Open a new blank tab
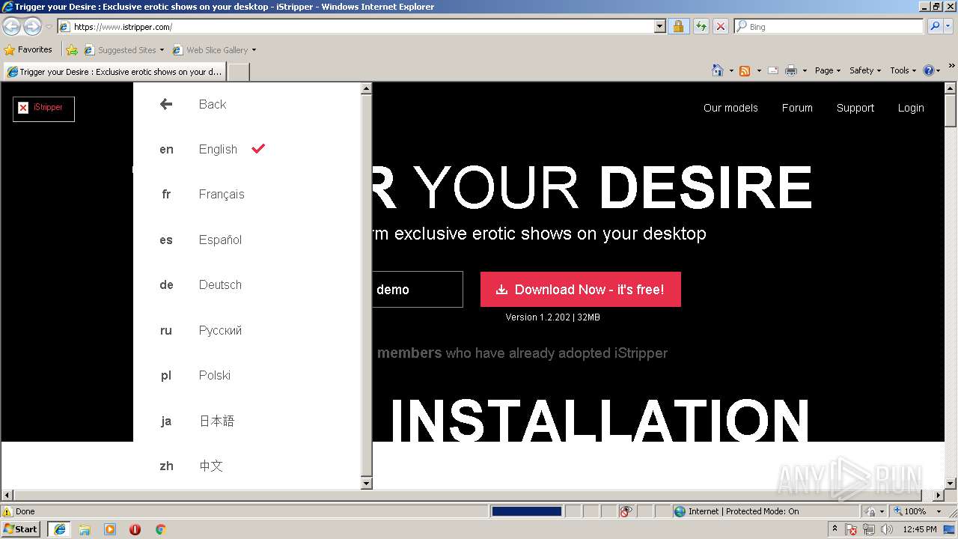The image size is (958, 539). 238,72
